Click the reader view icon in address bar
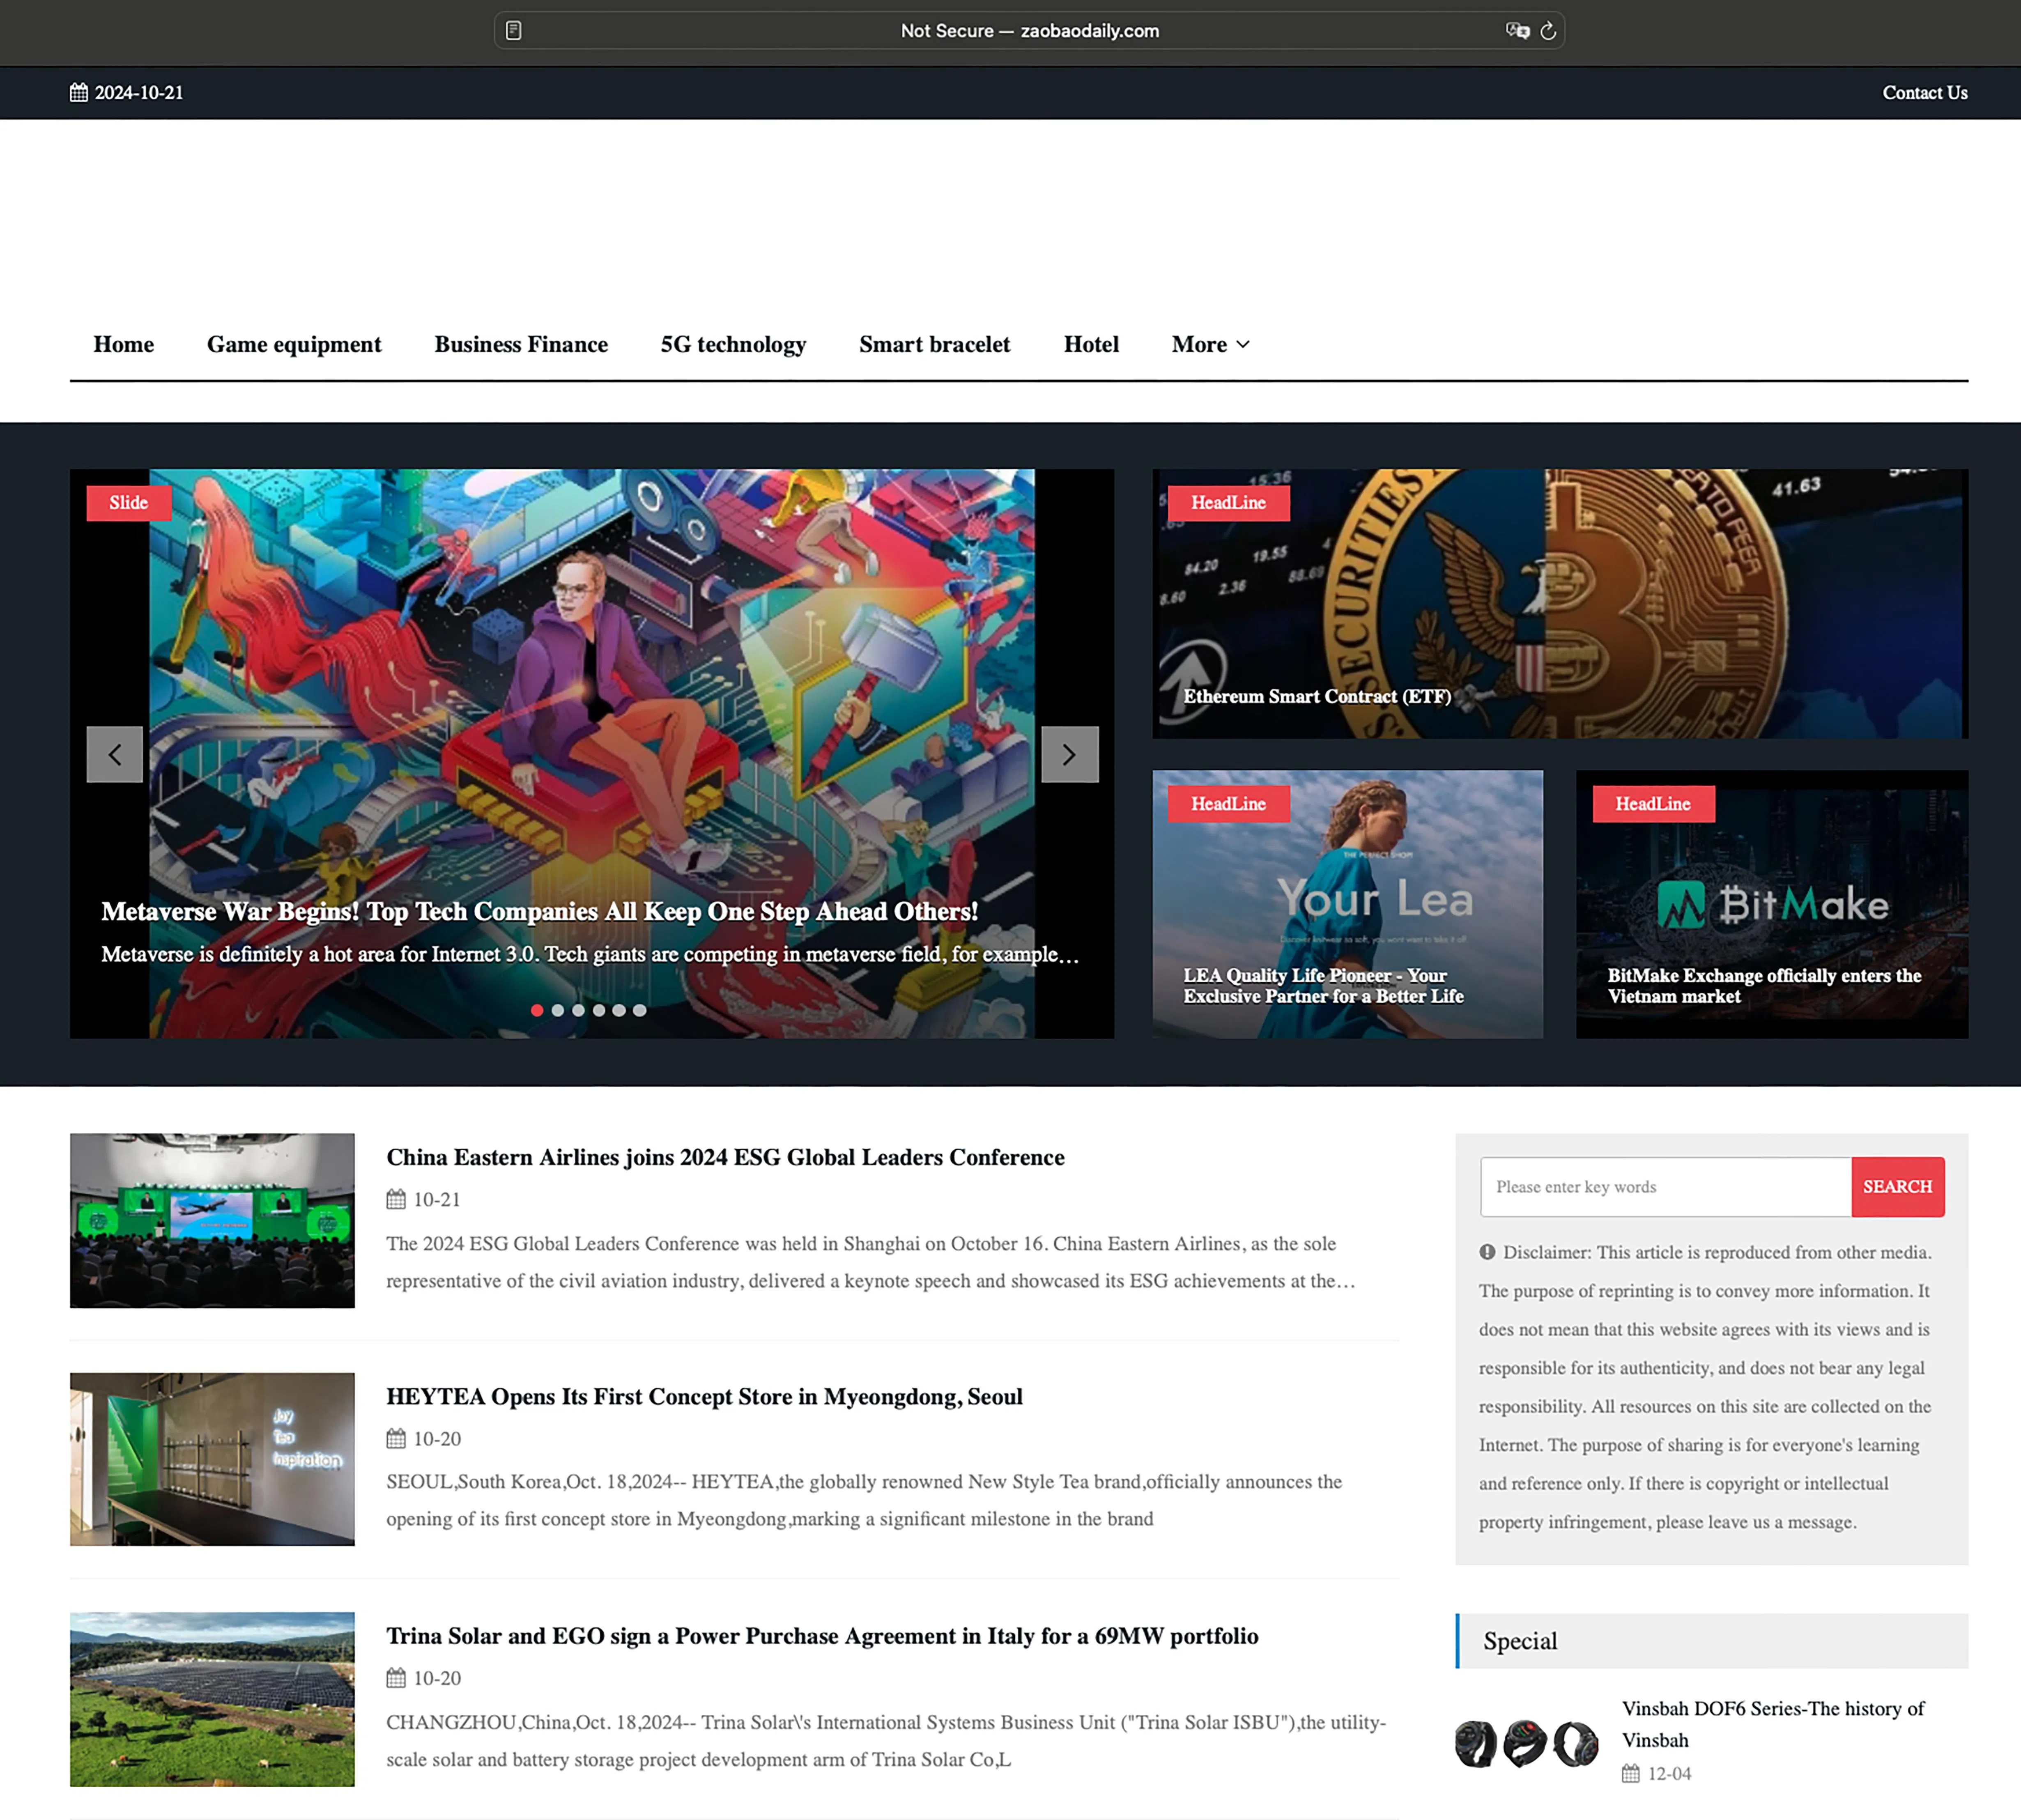The width and height of the screenshot is (2021, 1820). click(x=513, y=31)
